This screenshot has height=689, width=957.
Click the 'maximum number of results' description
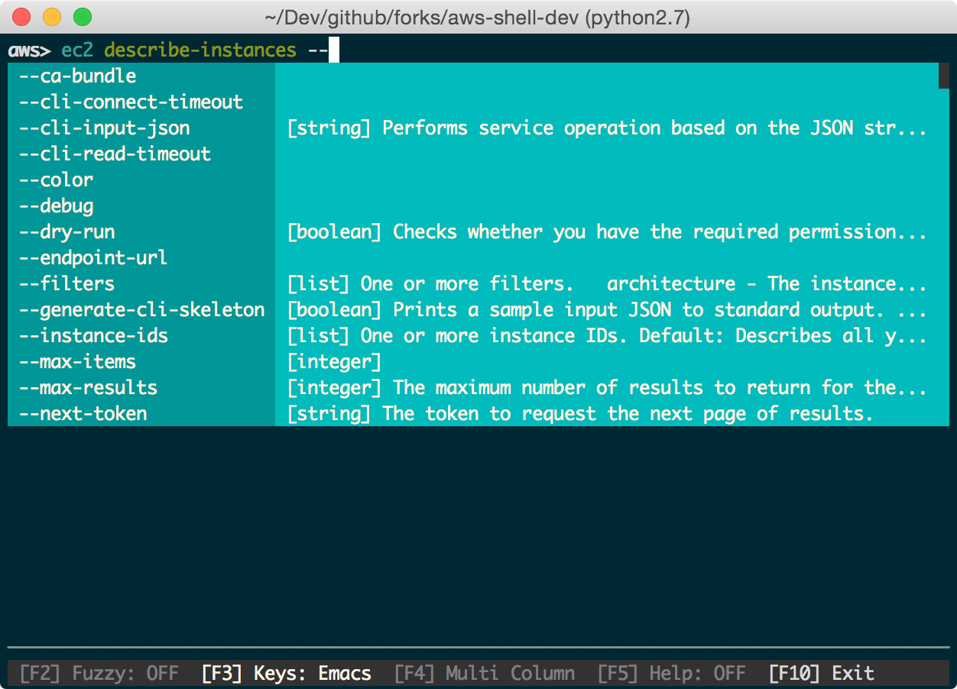point(607,387)
